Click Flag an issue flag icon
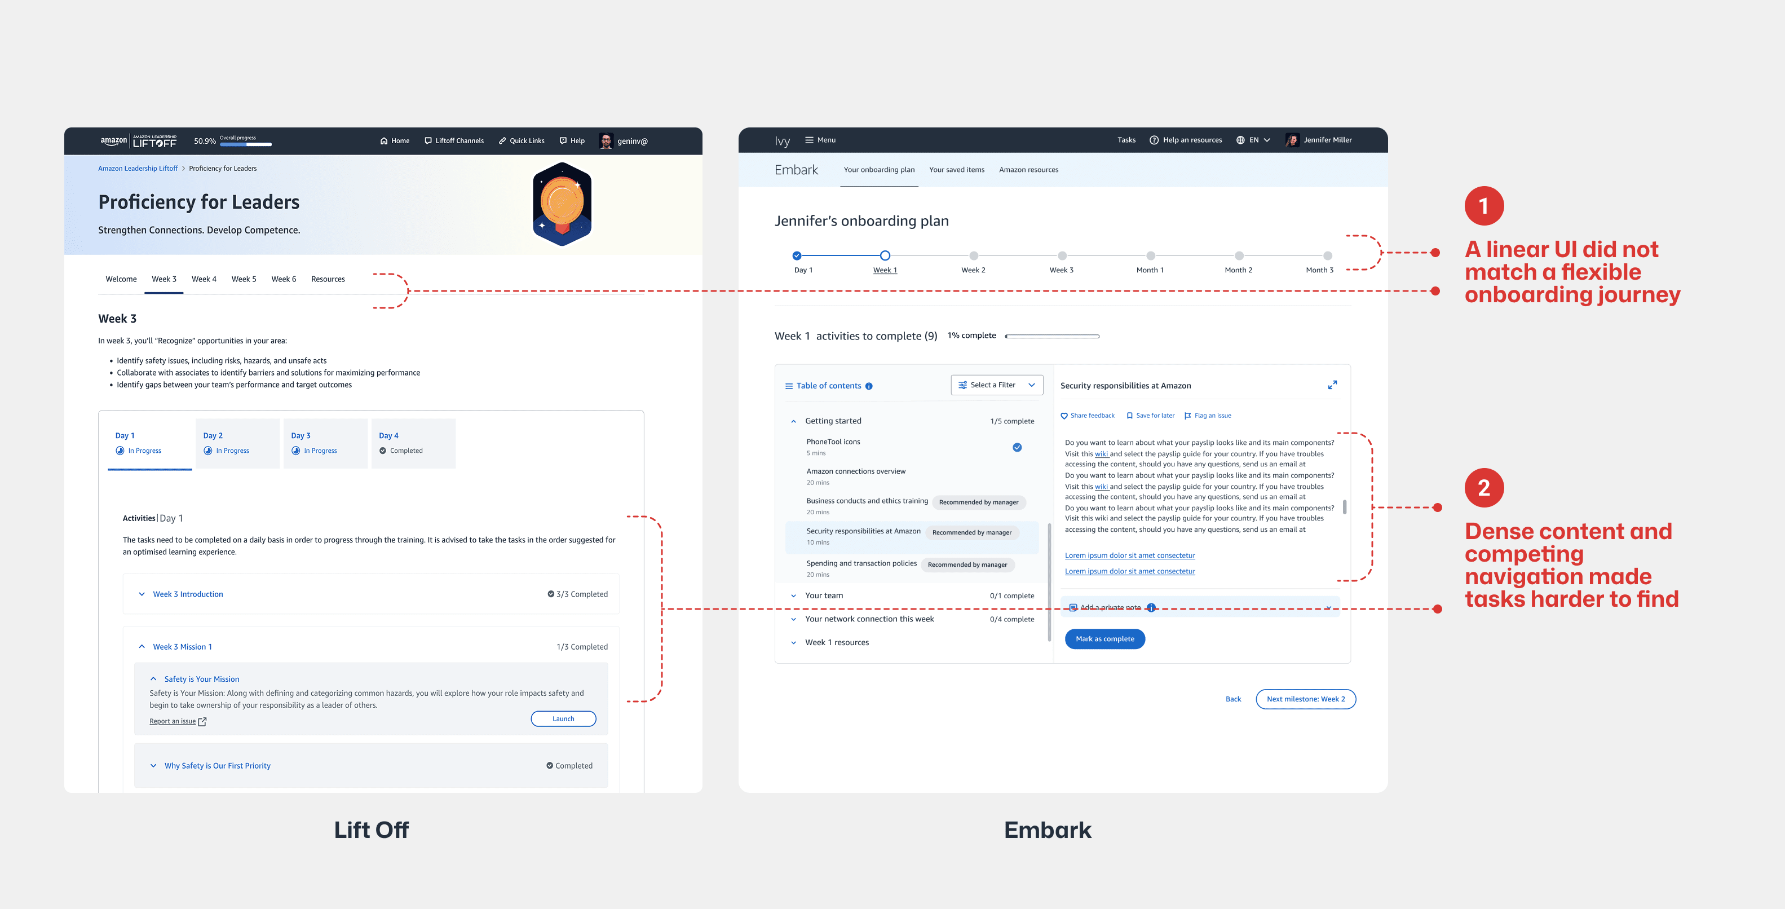1785x909 pixels. point(1188,416)
